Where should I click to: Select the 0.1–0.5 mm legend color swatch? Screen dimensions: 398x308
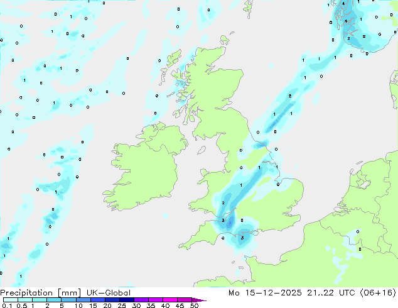point(11,300)
